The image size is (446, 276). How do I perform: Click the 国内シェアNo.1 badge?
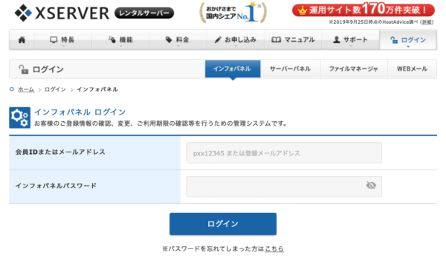point(233,13)
